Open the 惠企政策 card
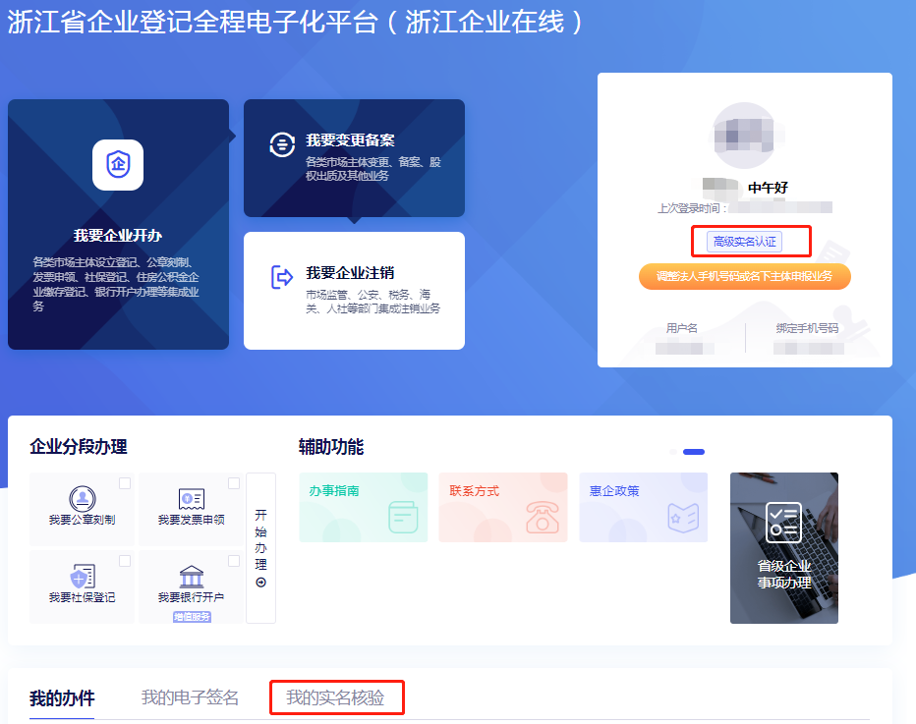The width and height of the screenshot is (916, 724). 643,507
